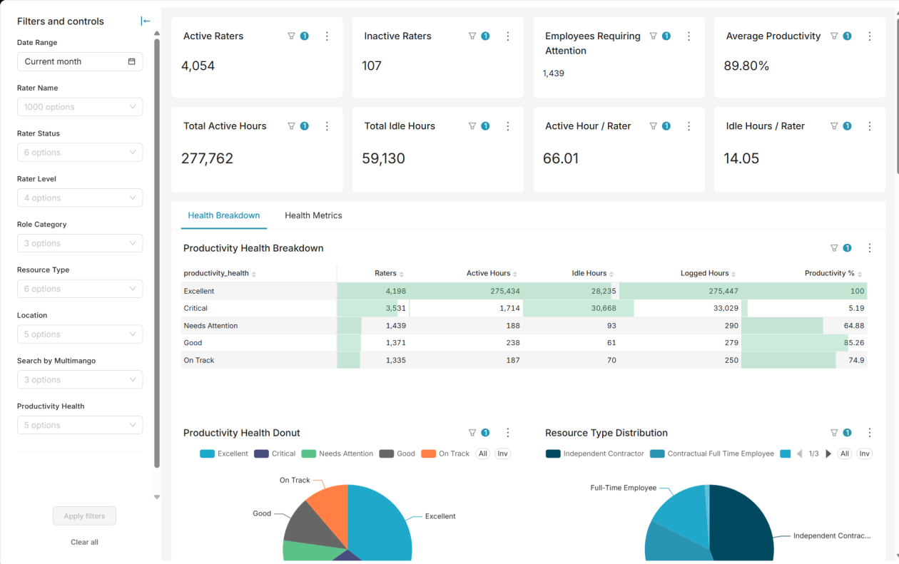Viewport: 899px width, 564px height.
Task: Toggle Needs Attention series in donut legend
Action: point(337,453)
